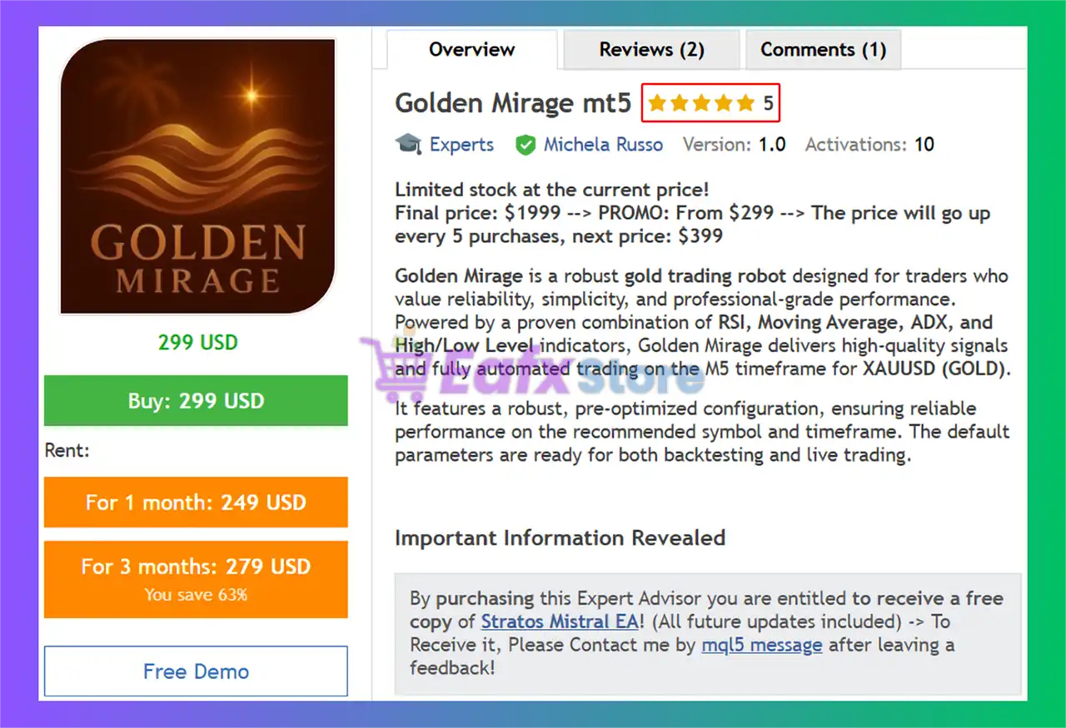
Task: Open the Experts category link
Action: [x=461, y=145]
